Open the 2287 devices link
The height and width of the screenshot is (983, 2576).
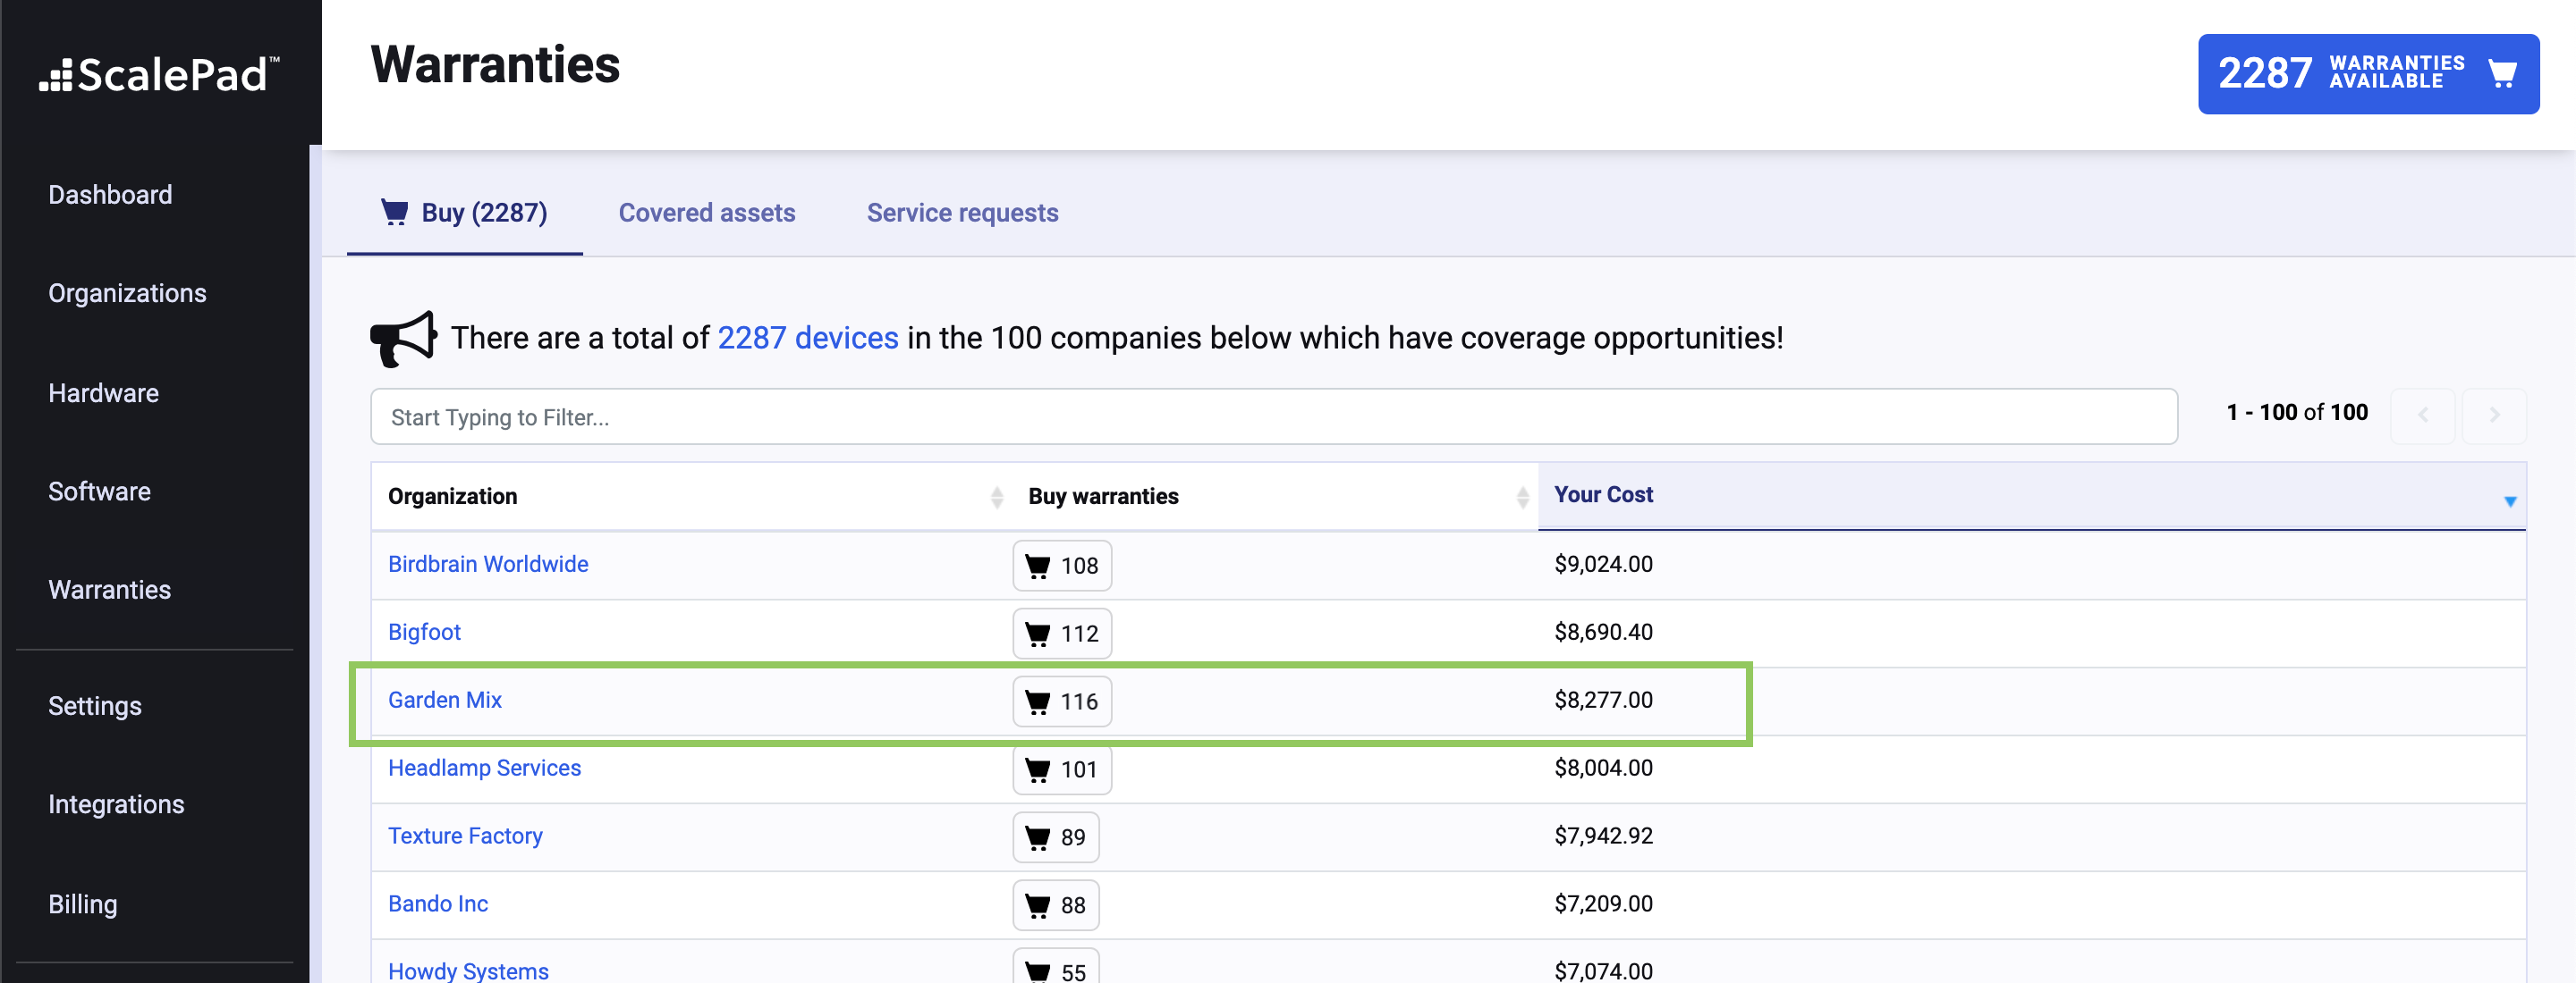coord(807,338)
